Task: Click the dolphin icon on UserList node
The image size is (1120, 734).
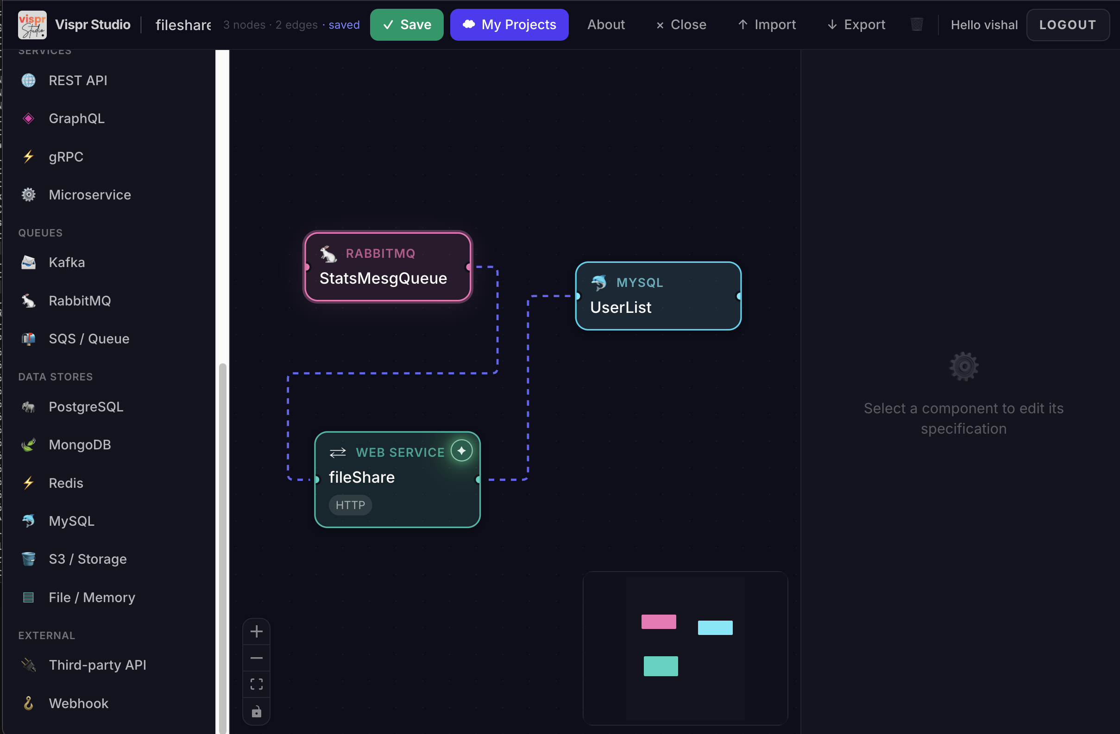Action: [x=599, y=283]
